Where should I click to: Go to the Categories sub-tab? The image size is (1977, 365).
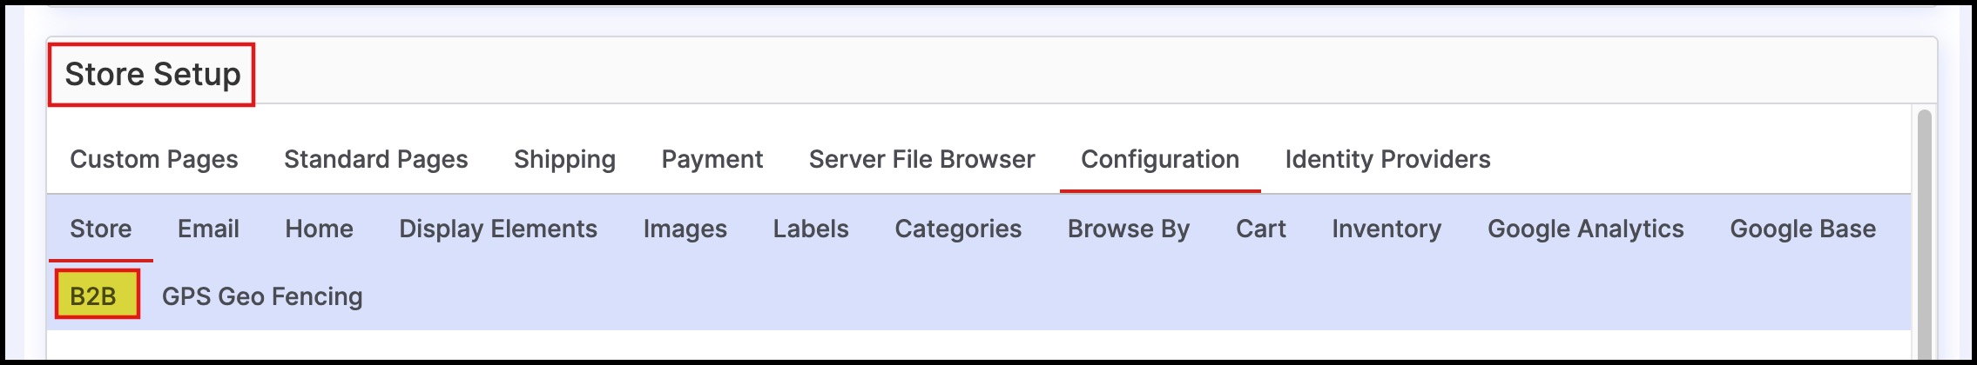pyautogui.click(x=958, y=229)
